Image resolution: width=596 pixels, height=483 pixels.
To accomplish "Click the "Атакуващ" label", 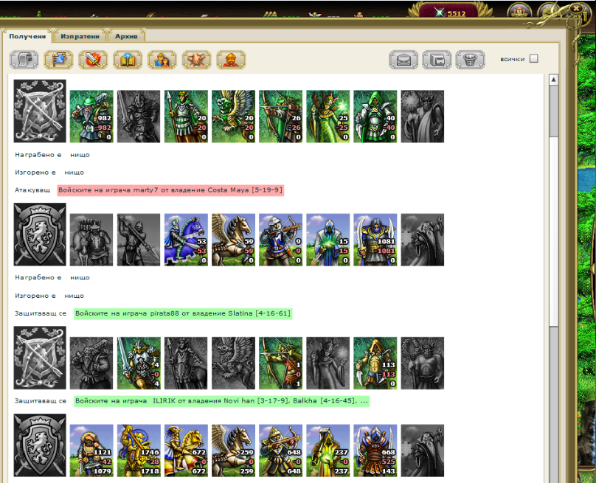I will coord(32,190).
